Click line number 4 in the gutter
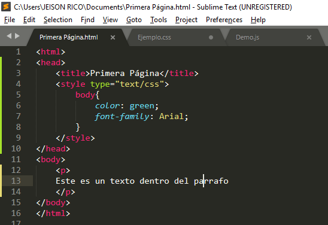The width and height of the screenshot is (328, 225). pos(19,84)
